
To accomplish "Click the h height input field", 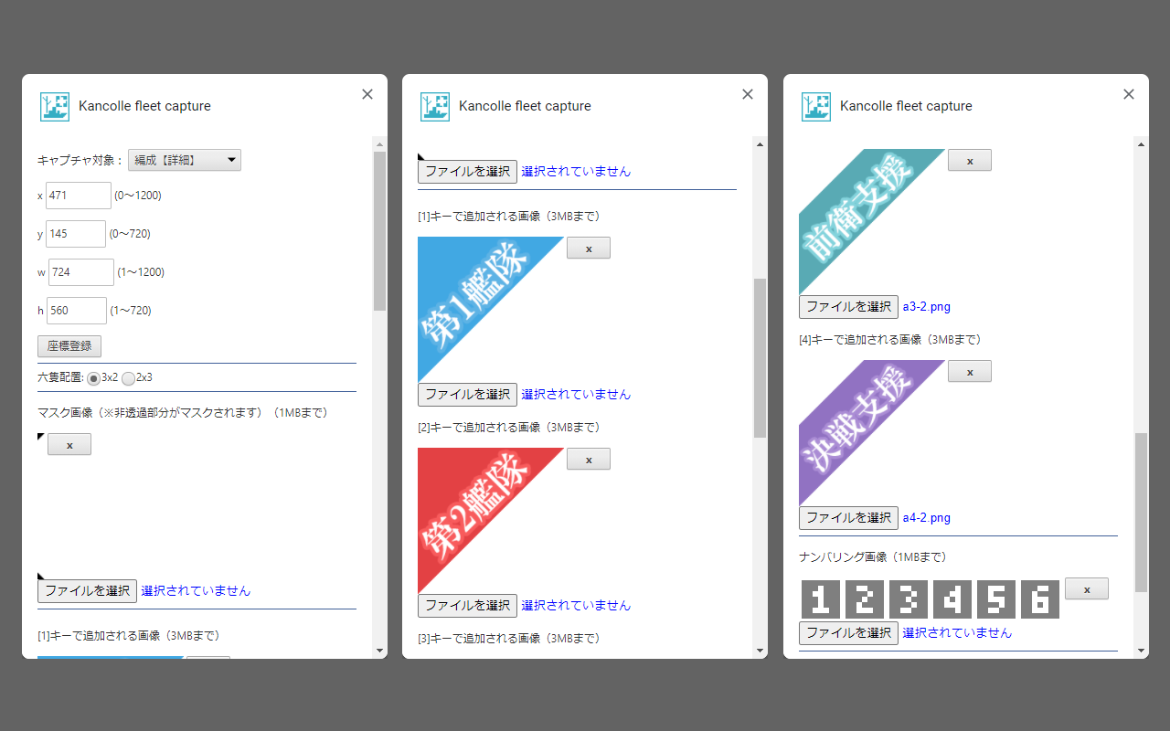I will [x=76, y=310].
